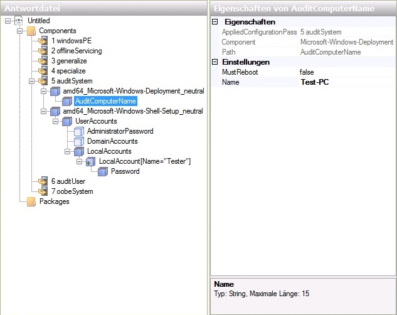This screenshot has width=397, height=315.
Task: Collapse amd64_Microsoft-Windows-Shell-Setup_neutral node
Action: [43, 111]
